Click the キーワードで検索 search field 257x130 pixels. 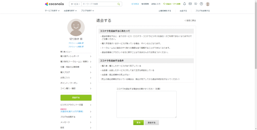(99, 4)
